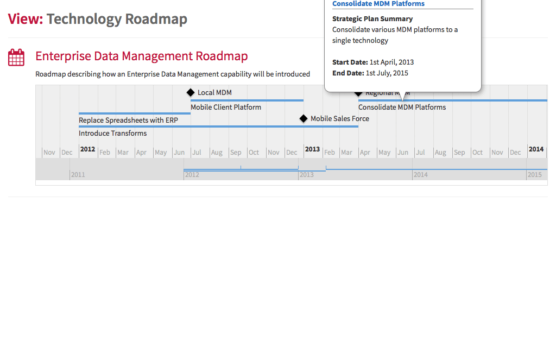Image resolution: width=556 pixels, height=348 pixels.
Task: Click the bold 2014 year marker
Action: pos(536,149)
